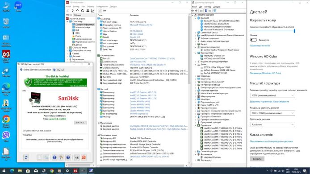Image resolution: width=310 pixels, height=174 pixels.
Task: Open the scale 100% dropdown
Action: click(272, 95)
